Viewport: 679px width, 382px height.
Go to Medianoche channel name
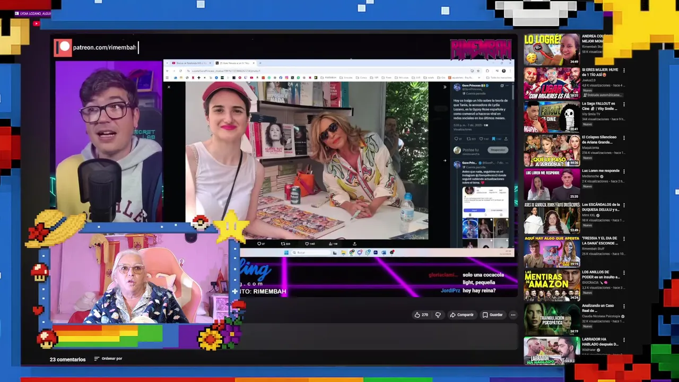point(591,176)
